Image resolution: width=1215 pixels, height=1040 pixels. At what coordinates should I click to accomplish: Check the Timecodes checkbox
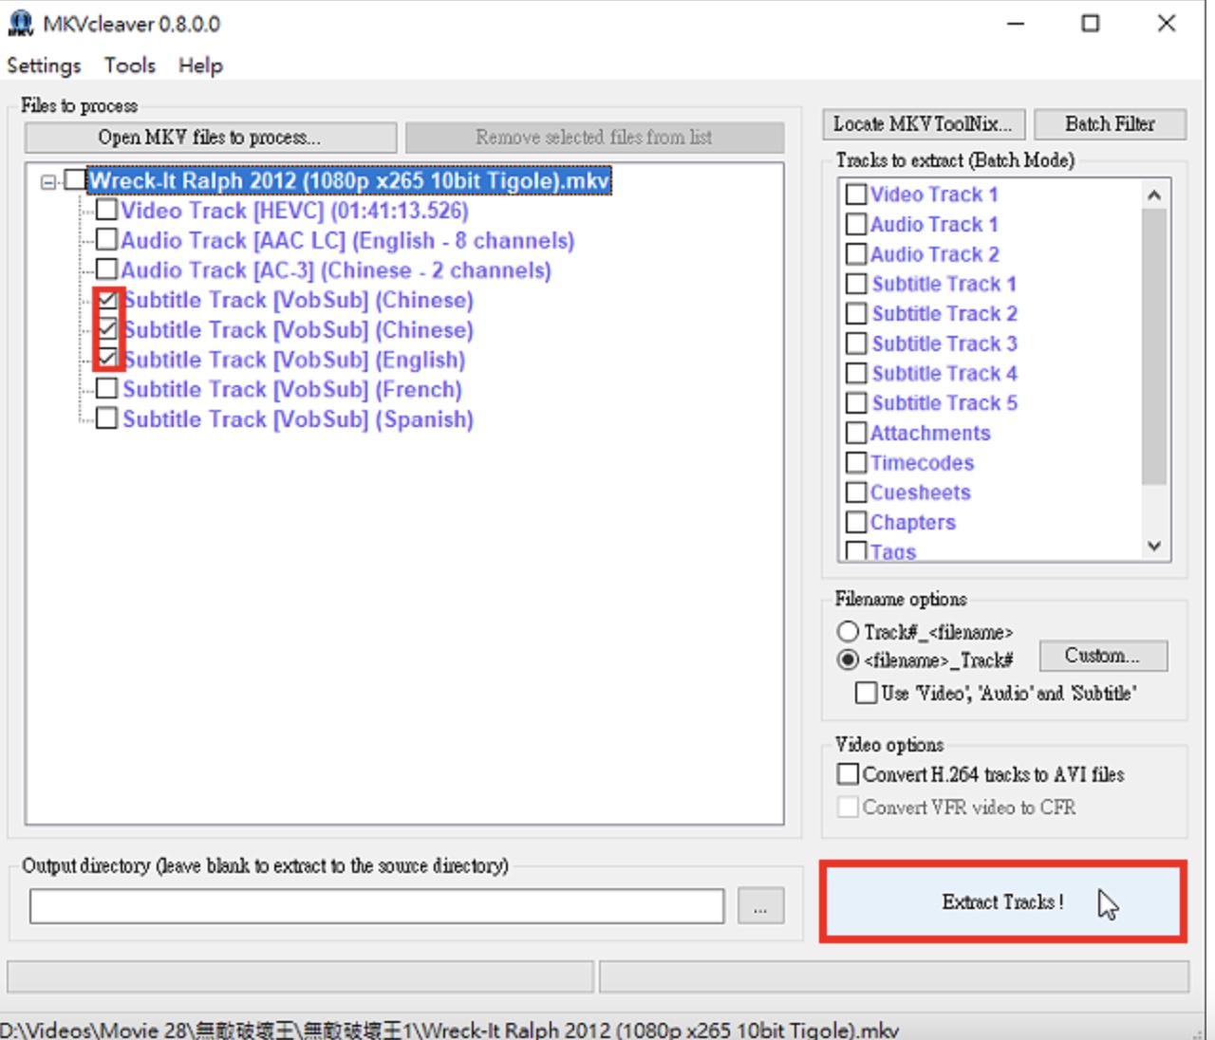click(856, 463)
